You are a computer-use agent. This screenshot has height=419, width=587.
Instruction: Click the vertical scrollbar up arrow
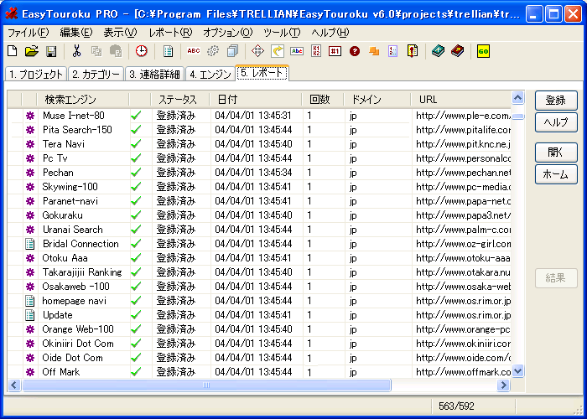click(517, 98)
